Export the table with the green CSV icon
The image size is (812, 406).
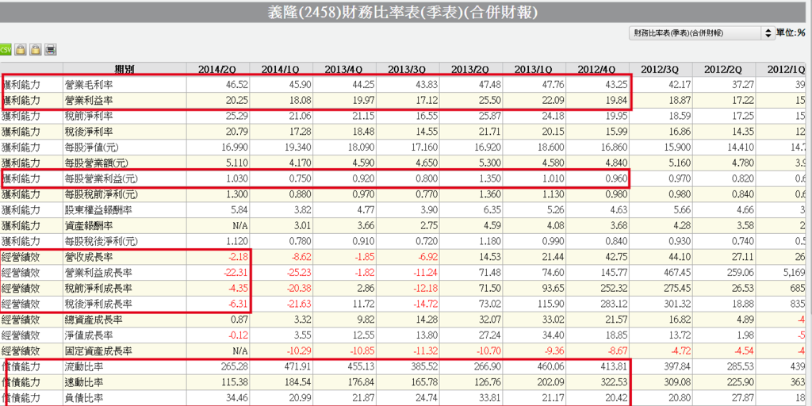click(x=6, y=50)
